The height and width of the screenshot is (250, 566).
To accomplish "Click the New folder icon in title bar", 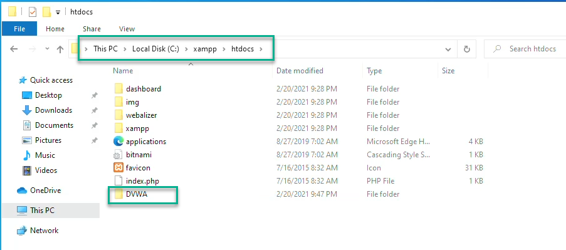I will [x=46, y=12].
